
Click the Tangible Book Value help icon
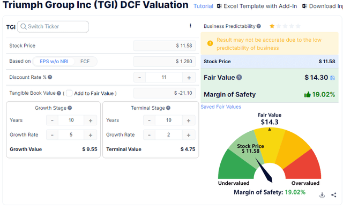click(59, 93)
